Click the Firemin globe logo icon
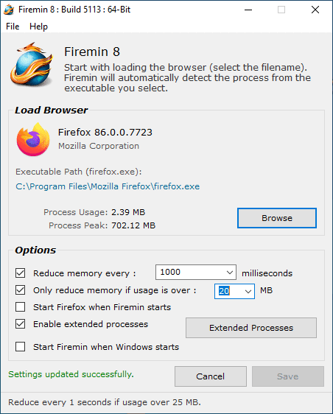 coord(32,64)
